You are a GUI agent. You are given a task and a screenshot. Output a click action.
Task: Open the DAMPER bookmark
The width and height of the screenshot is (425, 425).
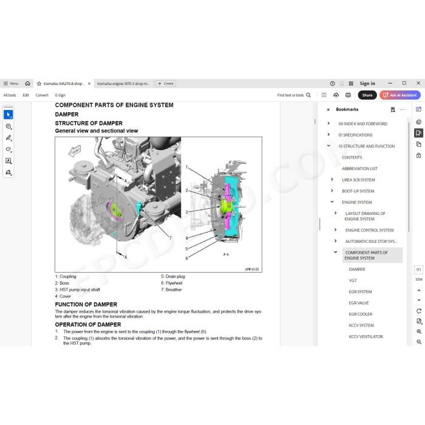(x=357, y=269)
